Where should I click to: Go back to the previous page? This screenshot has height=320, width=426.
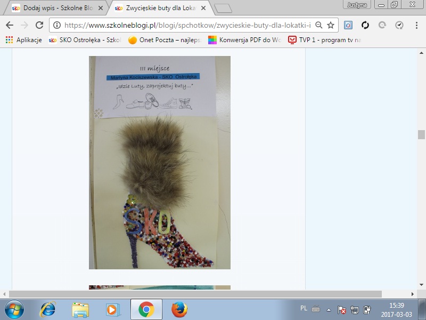pos(10,25)
